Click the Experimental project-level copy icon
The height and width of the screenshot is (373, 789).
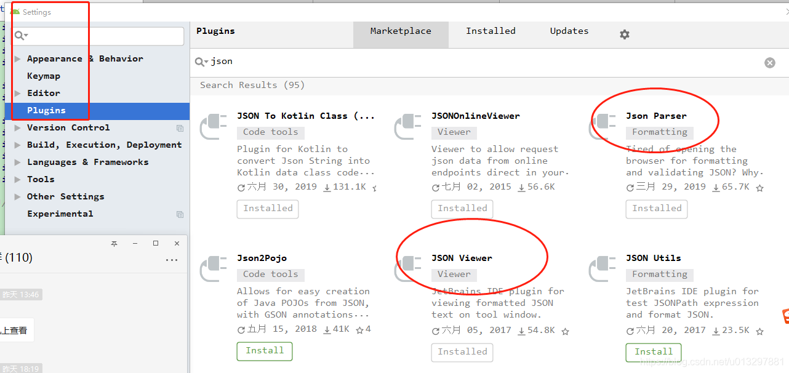pyautogui.click(x=180, y=214)
